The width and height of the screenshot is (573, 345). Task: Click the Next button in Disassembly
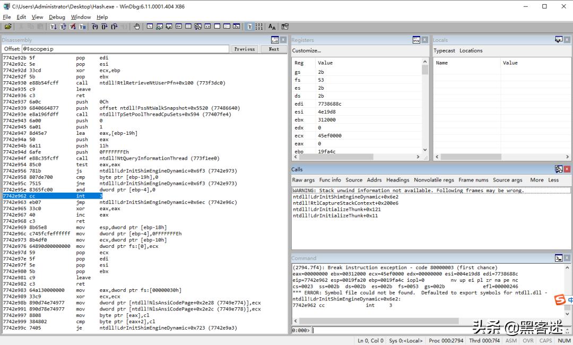[273, 49]
